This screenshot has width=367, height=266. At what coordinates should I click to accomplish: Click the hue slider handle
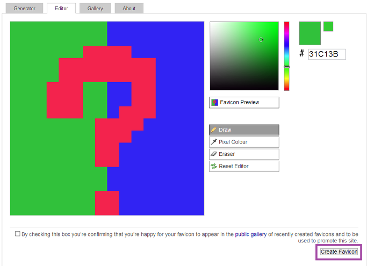tap(287, 67)
